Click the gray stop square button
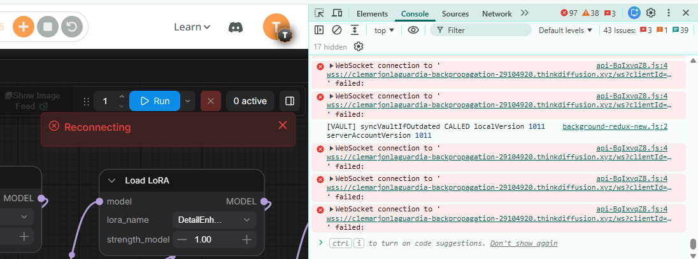This screenshot has height=259, width=698. click(x=48, y=27)
